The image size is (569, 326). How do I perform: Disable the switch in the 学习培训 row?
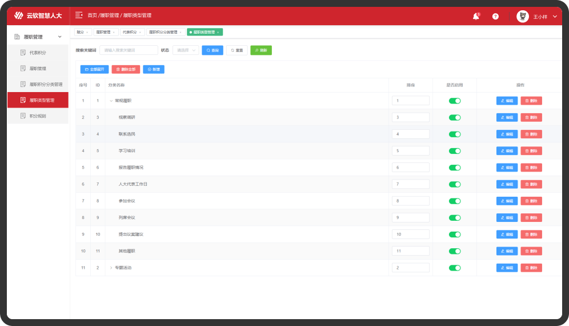(x=455, y=151)
